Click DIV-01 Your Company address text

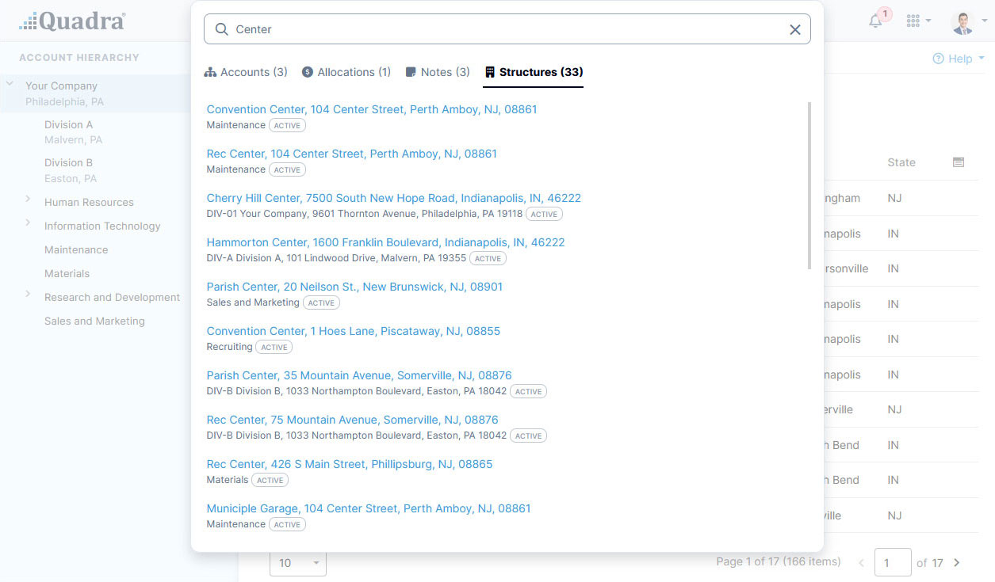click(365, 214)
